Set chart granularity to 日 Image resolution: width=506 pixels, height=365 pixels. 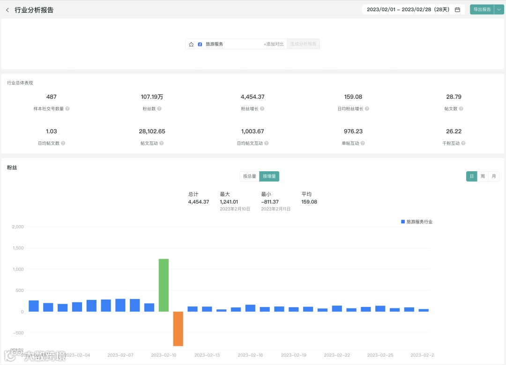pyautogui.click(x=471, y=176)
